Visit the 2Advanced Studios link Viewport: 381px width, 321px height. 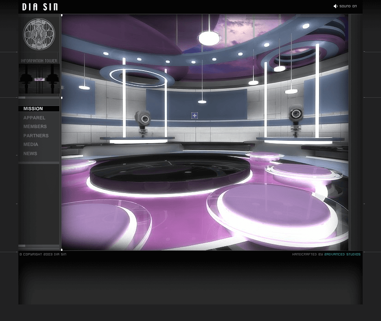342,254
